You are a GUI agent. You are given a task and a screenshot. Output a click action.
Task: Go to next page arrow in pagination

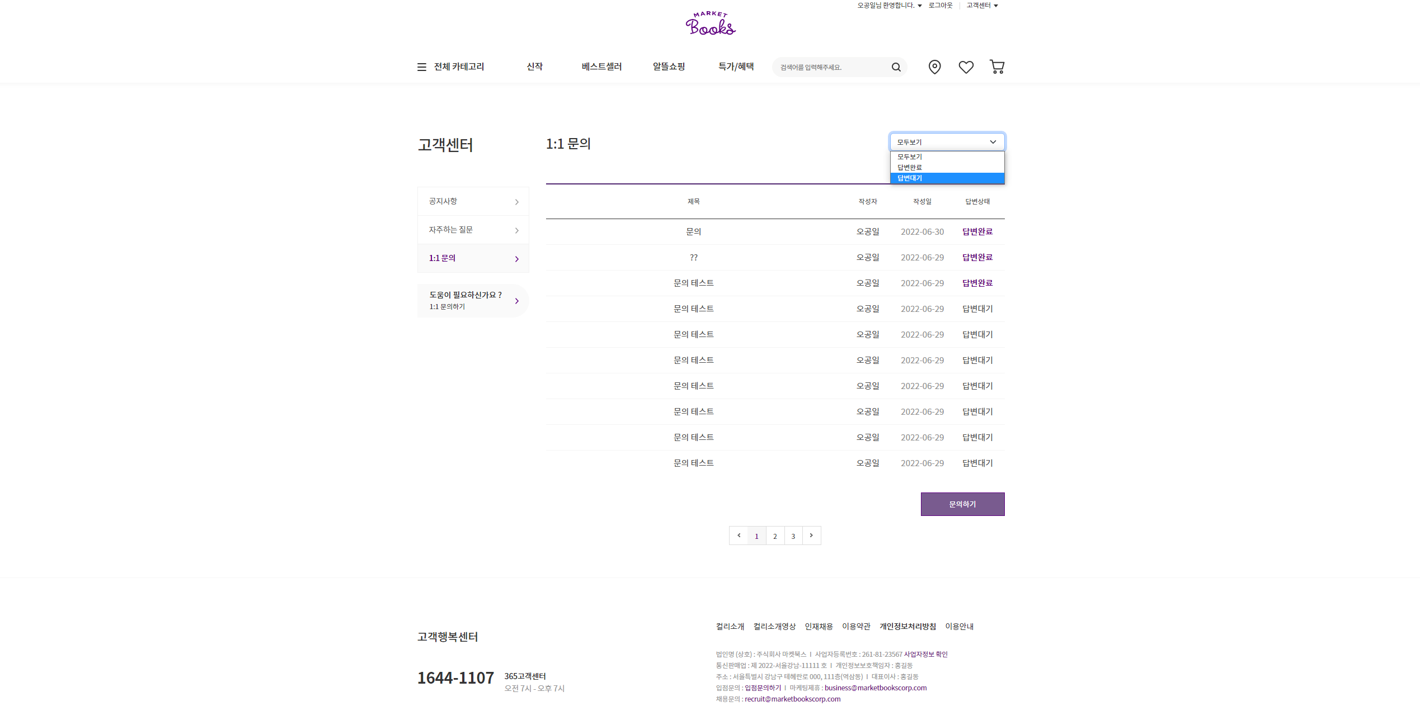click(x=811, y=536)
